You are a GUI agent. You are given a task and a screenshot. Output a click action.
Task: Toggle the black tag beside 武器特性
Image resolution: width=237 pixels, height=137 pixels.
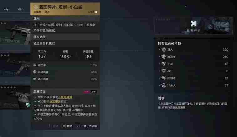(94, 92)
